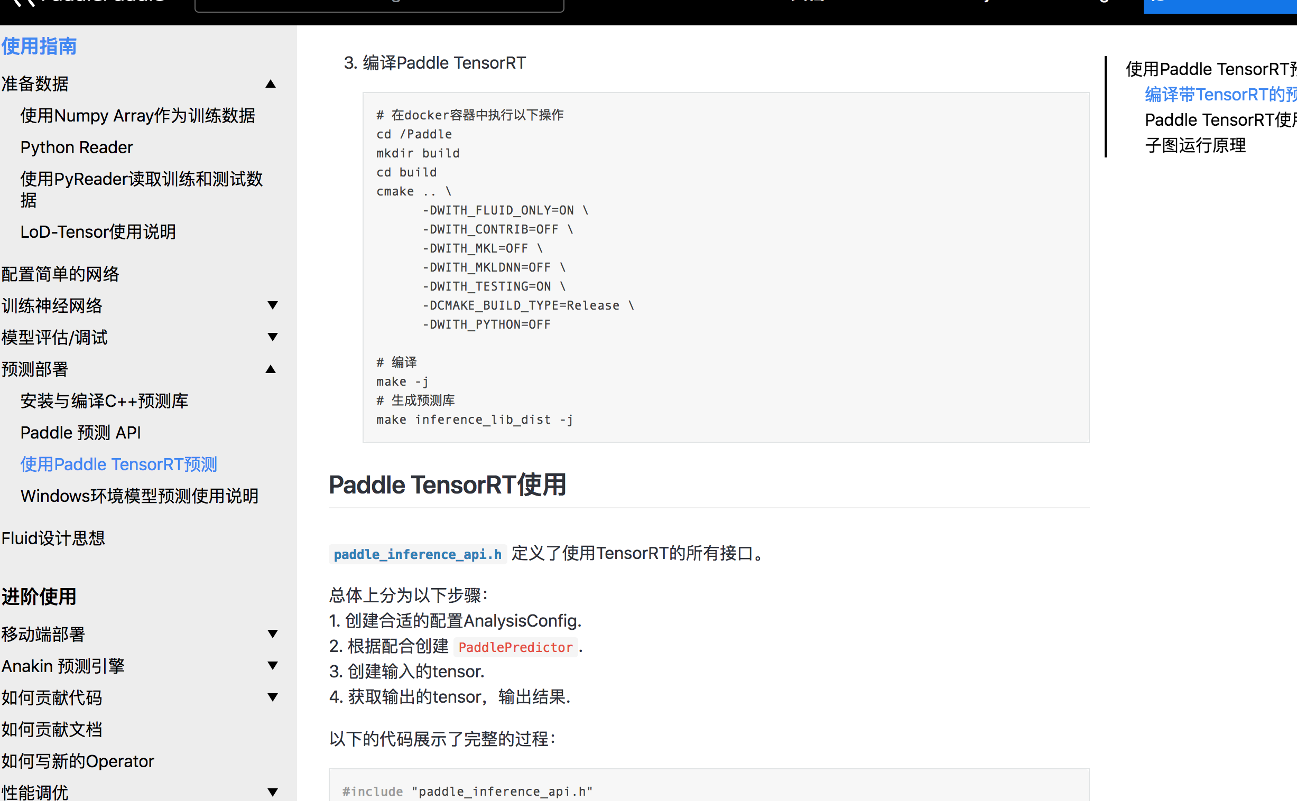Expand the Anakin 预测引擎 section arrow

click(273, 665)
